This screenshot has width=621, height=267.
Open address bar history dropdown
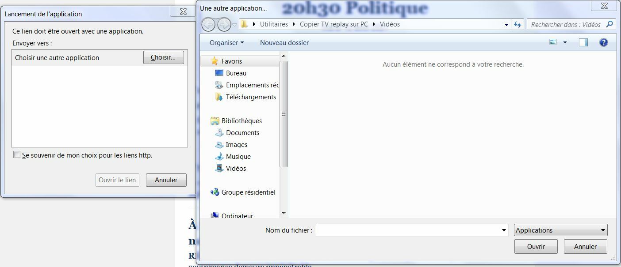[x=507, y=25]
